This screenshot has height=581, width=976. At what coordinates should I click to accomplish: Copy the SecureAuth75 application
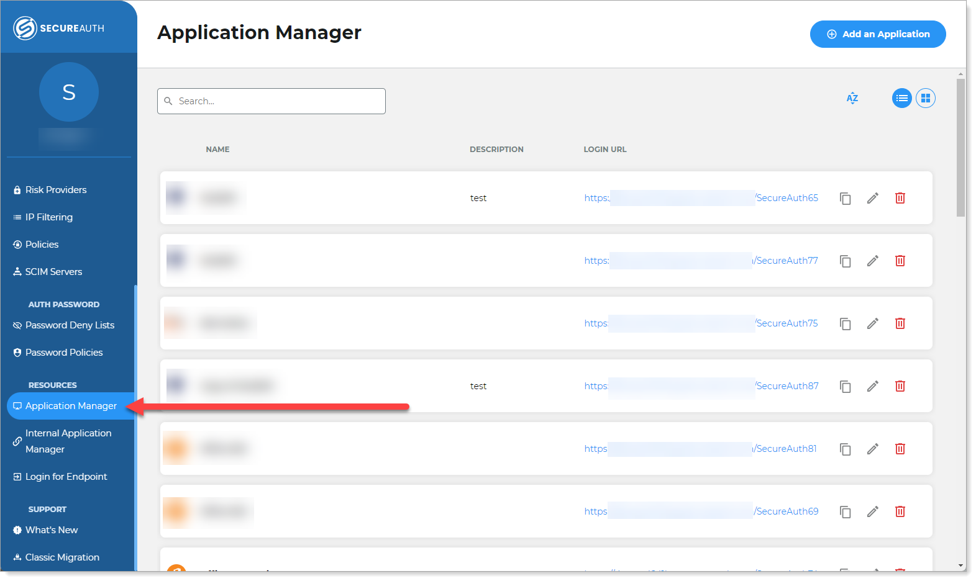(846, 323)
